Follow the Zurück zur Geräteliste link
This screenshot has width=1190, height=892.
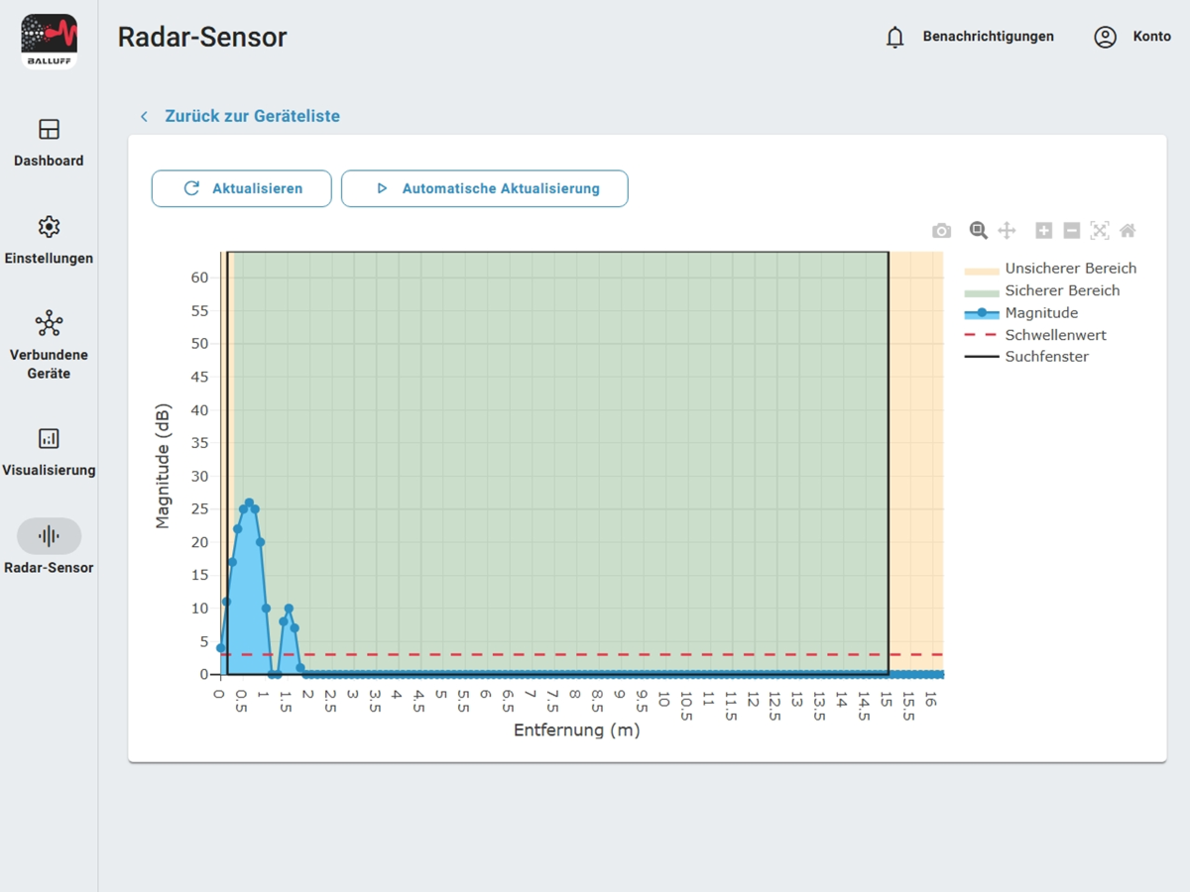[x=251, y=116]
